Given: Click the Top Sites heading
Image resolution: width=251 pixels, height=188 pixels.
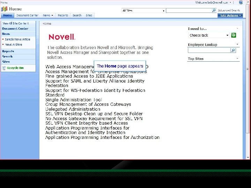Looking at the screenshot, I should click(x=196, y=59).
